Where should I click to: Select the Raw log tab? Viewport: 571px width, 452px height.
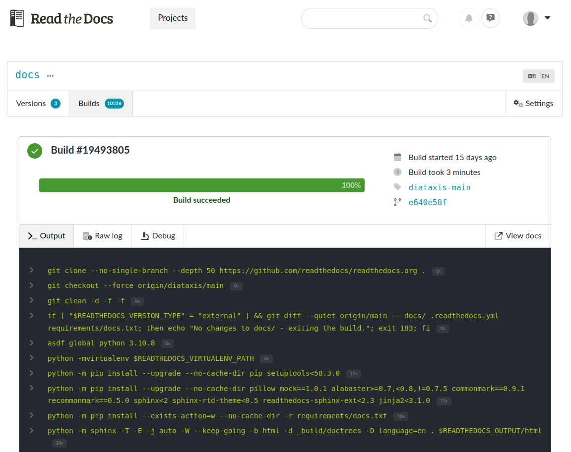[103, 236]
